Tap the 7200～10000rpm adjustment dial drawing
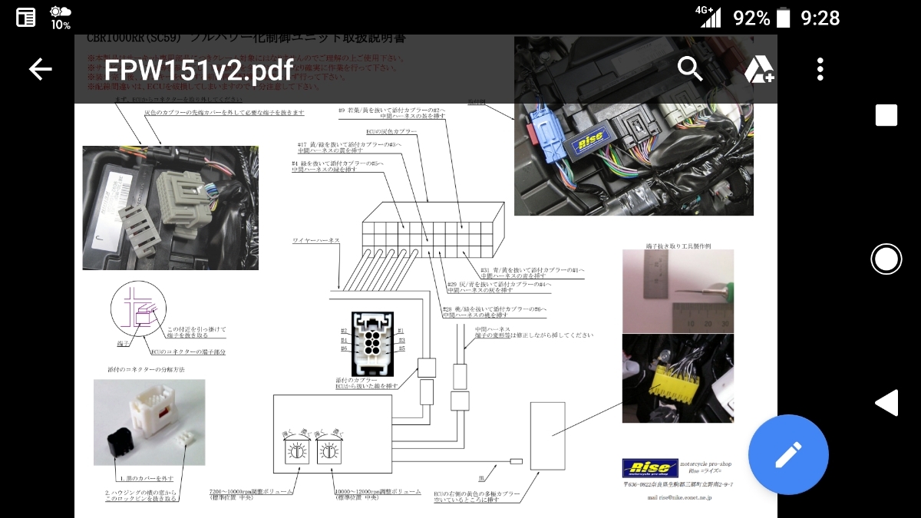Viewport: 921px width, 518px height. pos(295,450)
